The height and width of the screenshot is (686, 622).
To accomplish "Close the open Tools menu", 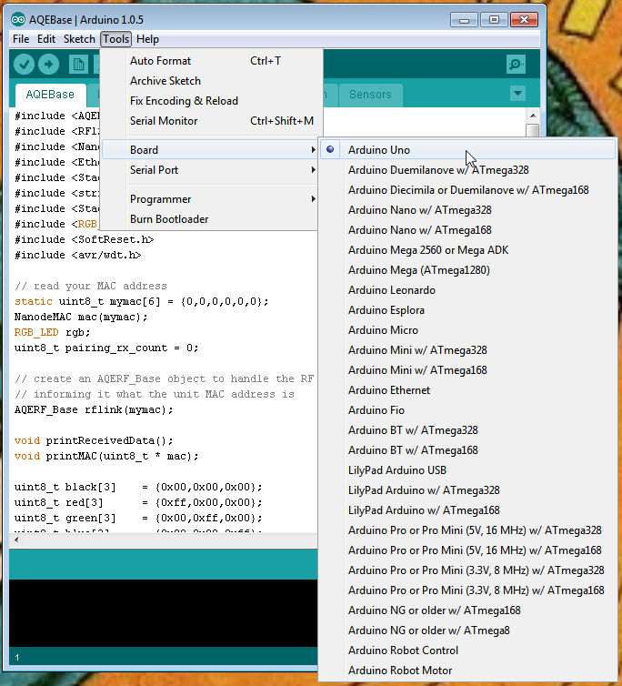I will [x=115, y=39].
